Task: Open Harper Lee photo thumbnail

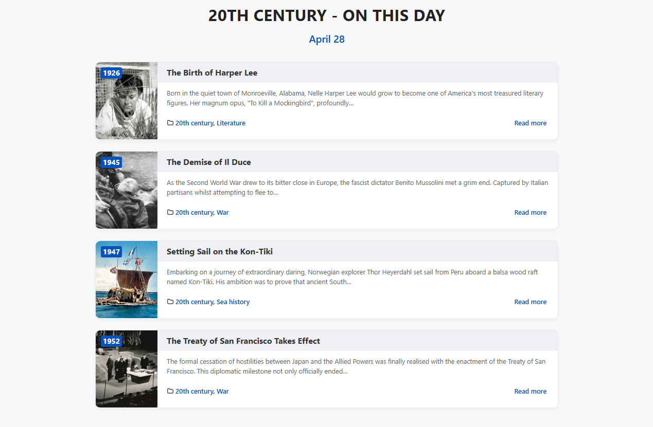Action: (127, 101)
